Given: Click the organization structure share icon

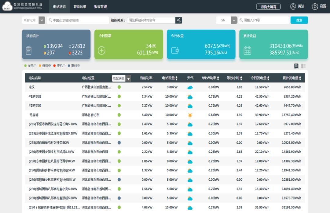Looking at the screenshot, I should (x=179, y=20).
